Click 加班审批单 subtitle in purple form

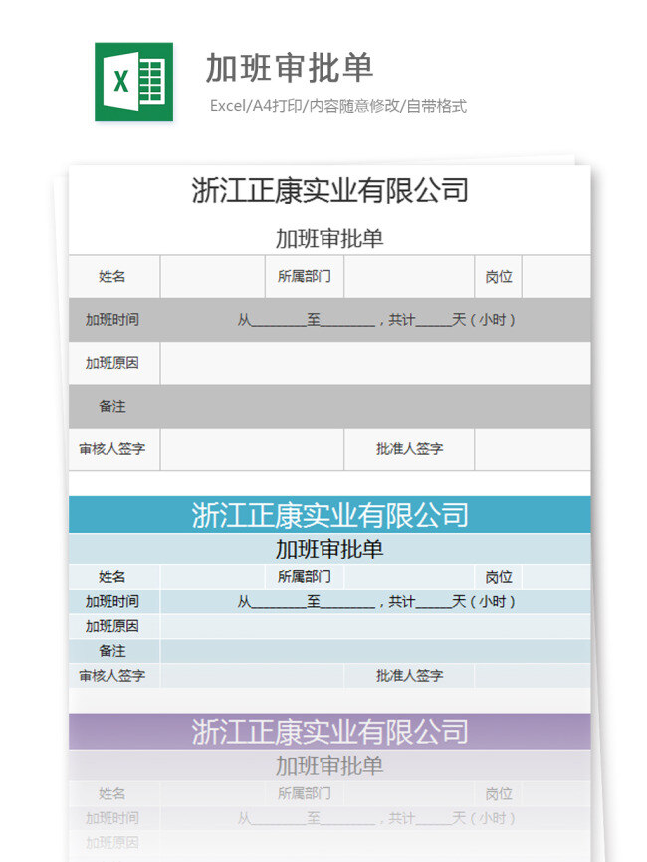329,766
